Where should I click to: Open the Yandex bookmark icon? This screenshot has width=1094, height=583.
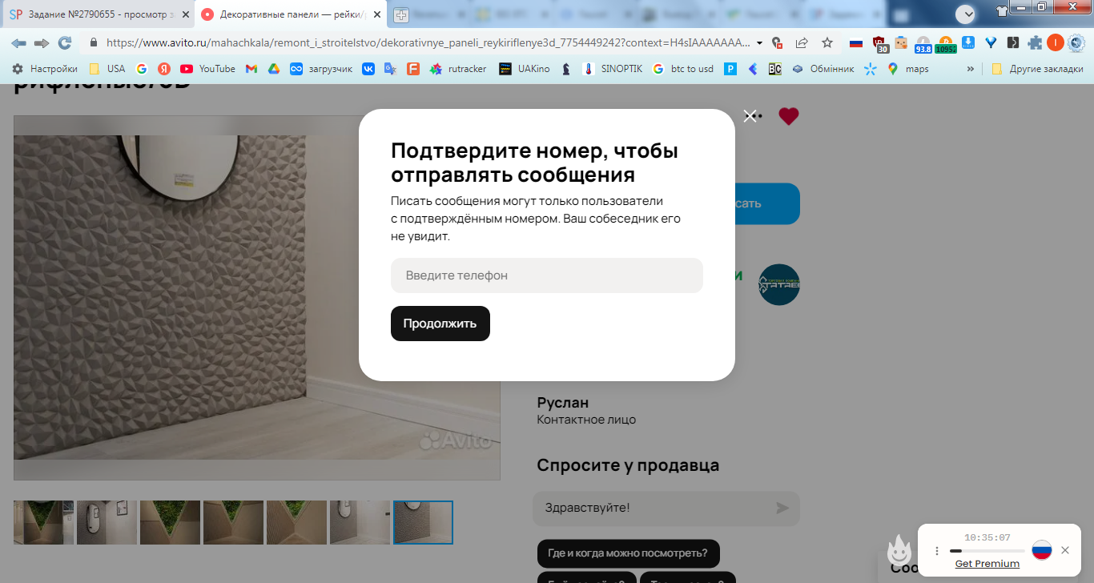click(164, 69)
